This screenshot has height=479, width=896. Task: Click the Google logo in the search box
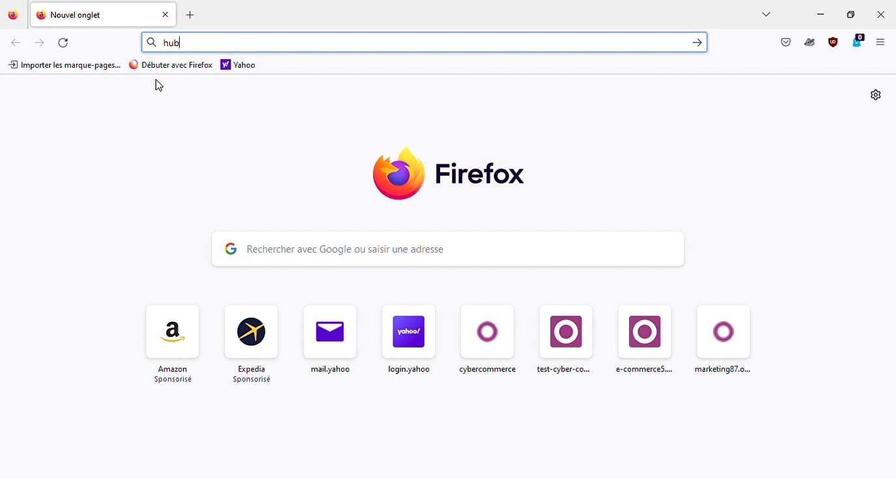click(231, 249)
